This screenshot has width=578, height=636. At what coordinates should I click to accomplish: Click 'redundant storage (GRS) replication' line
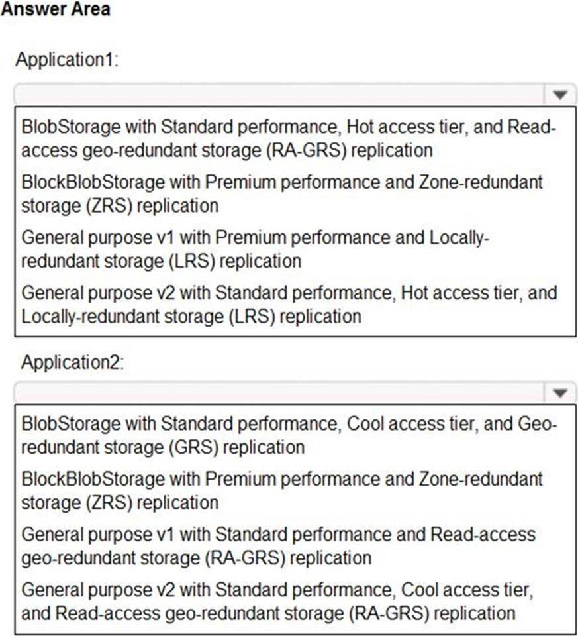163,447
